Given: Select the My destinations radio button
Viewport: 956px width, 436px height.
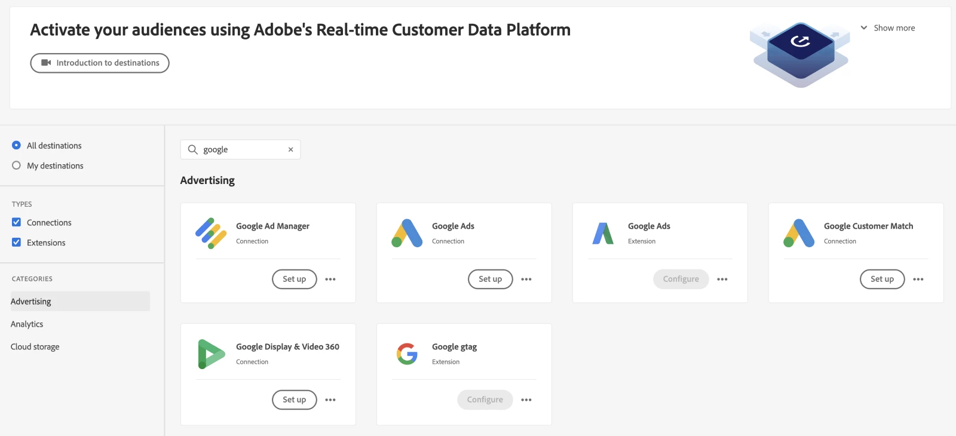Looking at the screenshot, I should click(16, 165).
